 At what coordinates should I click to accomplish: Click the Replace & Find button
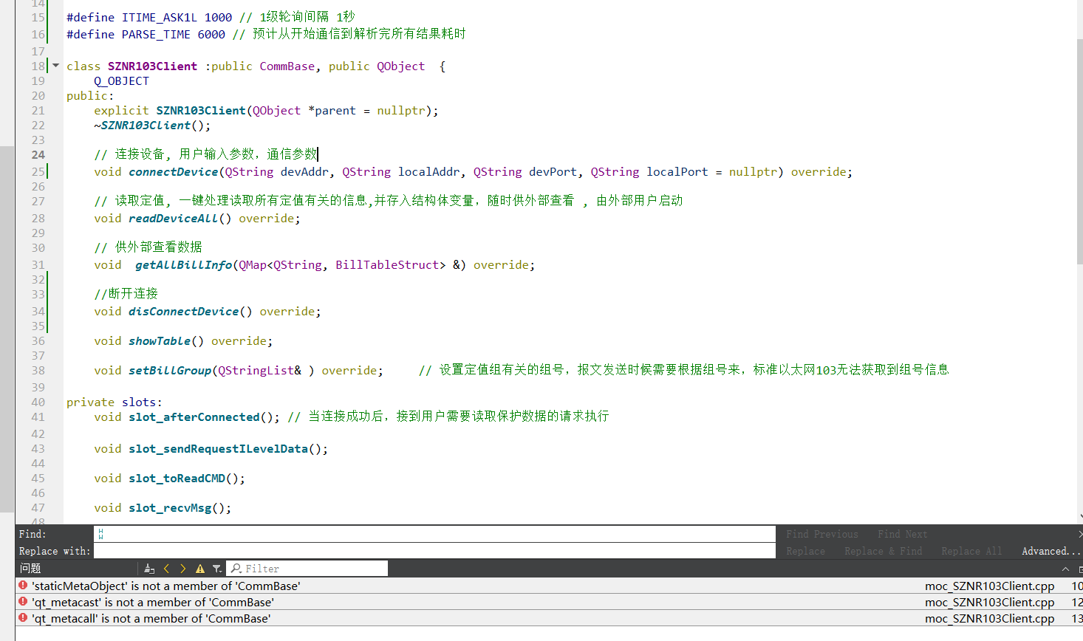(x=884, y=551)
